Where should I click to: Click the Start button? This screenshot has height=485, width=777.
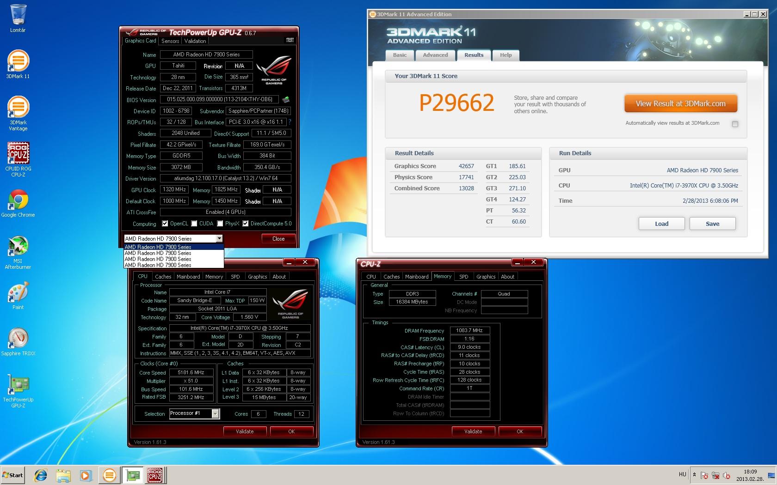tap(13, 475)
